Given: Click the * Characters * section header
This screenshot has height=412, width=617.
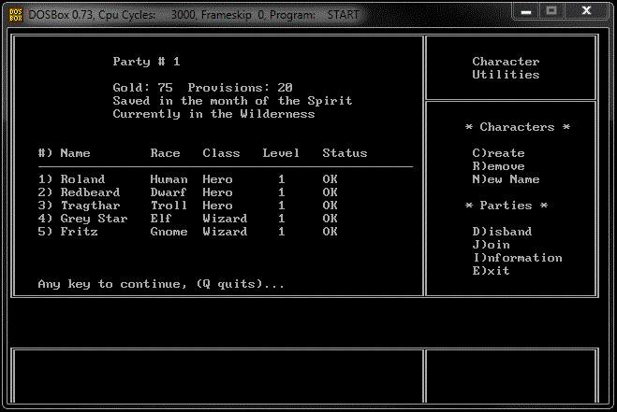Looking at the screenshot, I should point(517,127).
